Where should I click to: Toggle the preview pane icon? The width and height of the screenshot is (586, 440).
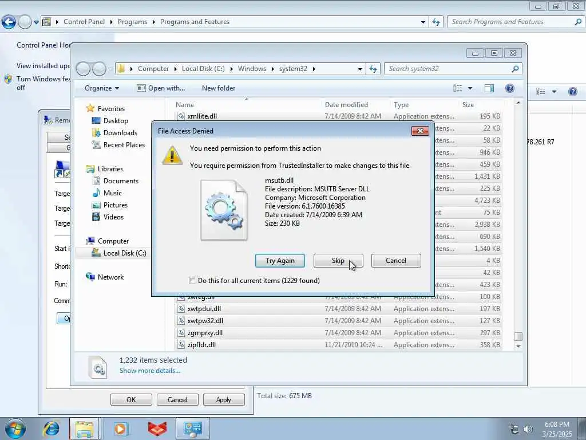[x=489, y=88]
